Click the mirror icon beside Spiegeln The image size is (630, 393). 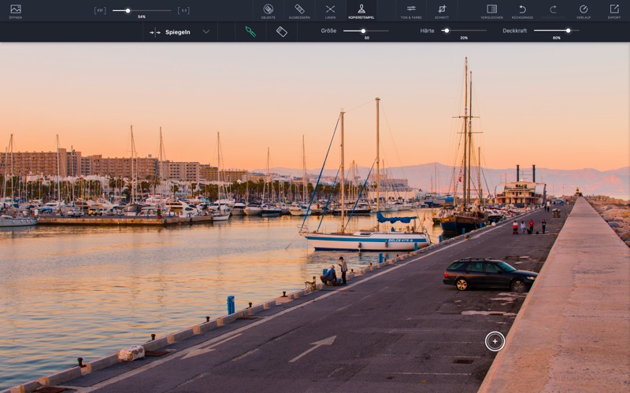(154, 32)
